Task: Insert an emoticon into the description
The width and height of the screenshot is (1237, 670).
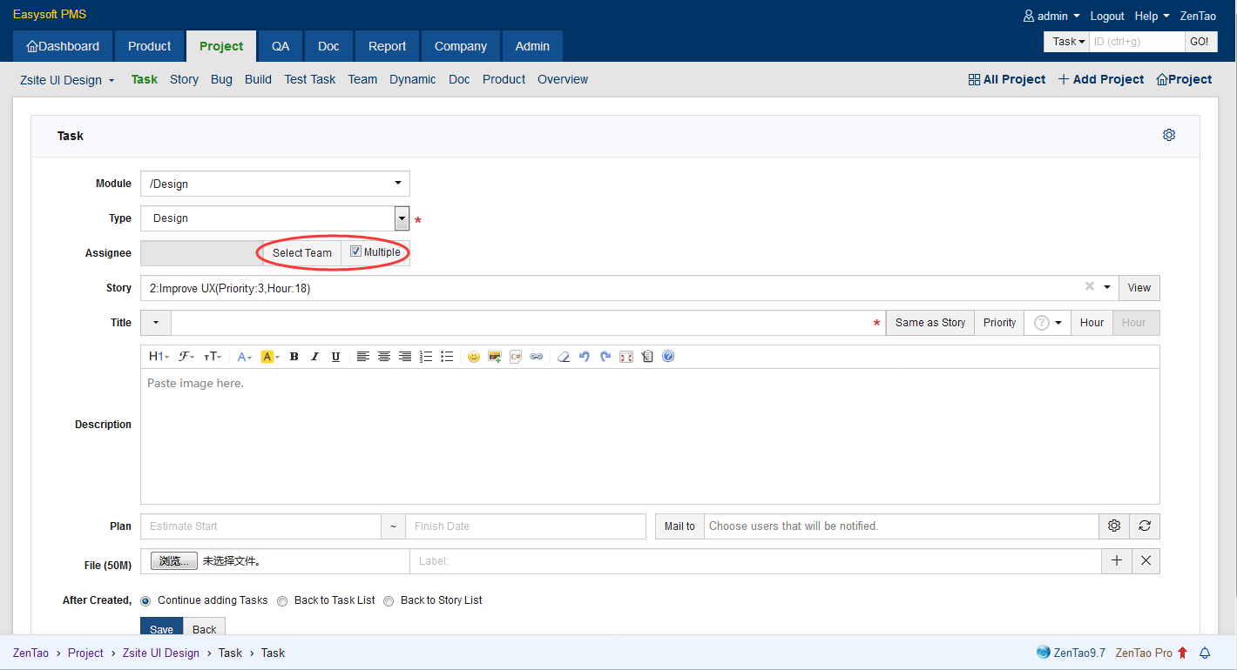Action: coord(473,357)
